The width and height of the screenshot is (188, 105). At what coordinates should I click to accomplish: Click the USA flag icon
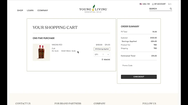click(x=141, y=4)
